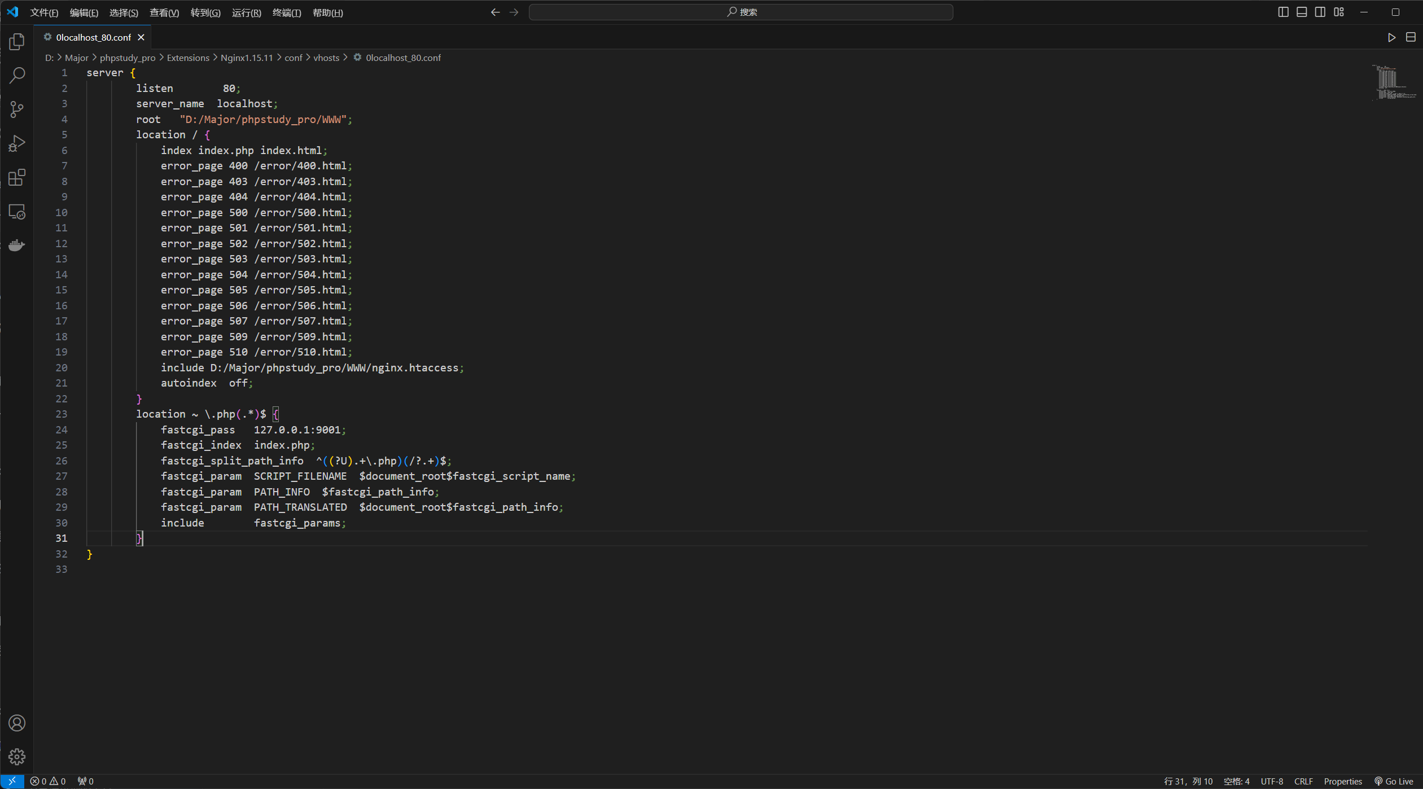Change end of line sequence CRLF

tap(1303, 781)
